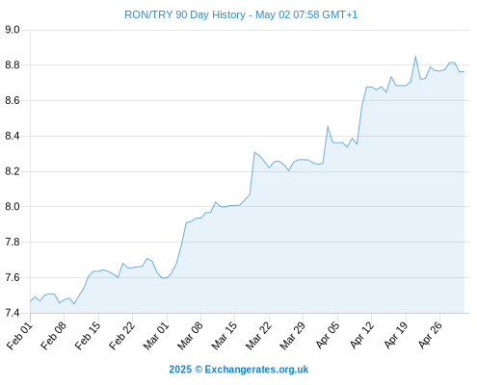Select the Apr 12 x-axis date label
Image resolution: width=477 pixels, height=385 pixels.
(361, 336)
